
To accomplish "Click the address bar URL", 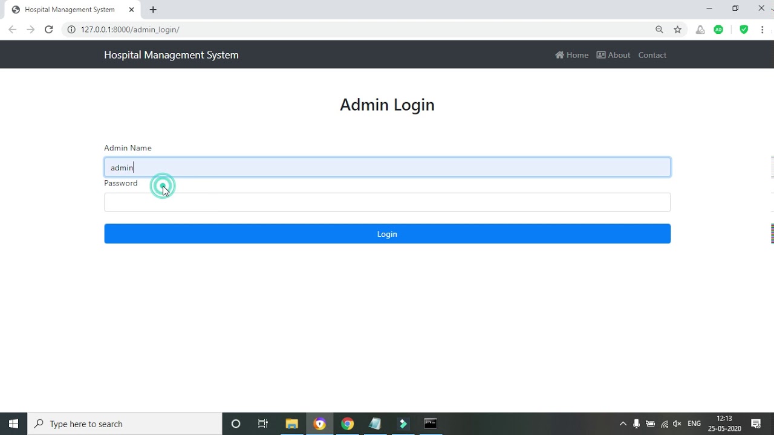I will click(130, 30).
